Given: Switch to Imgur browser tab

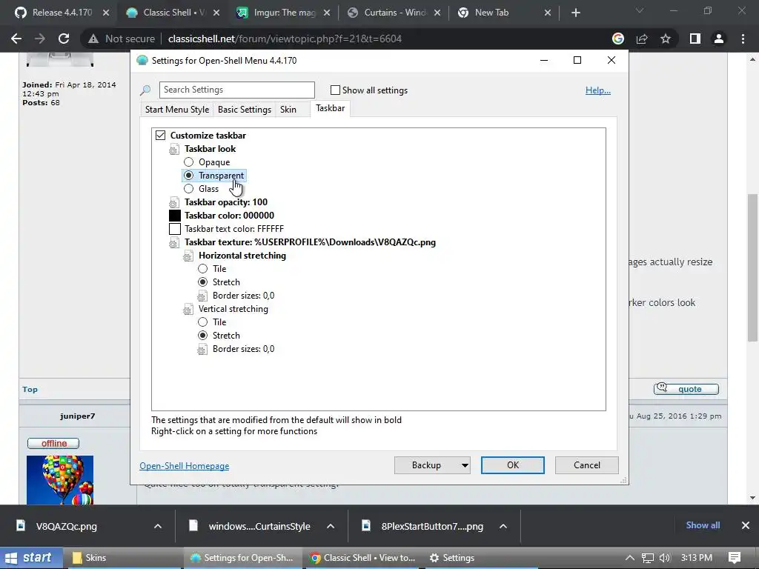Looking at the screenshot, I should (285, 13).
